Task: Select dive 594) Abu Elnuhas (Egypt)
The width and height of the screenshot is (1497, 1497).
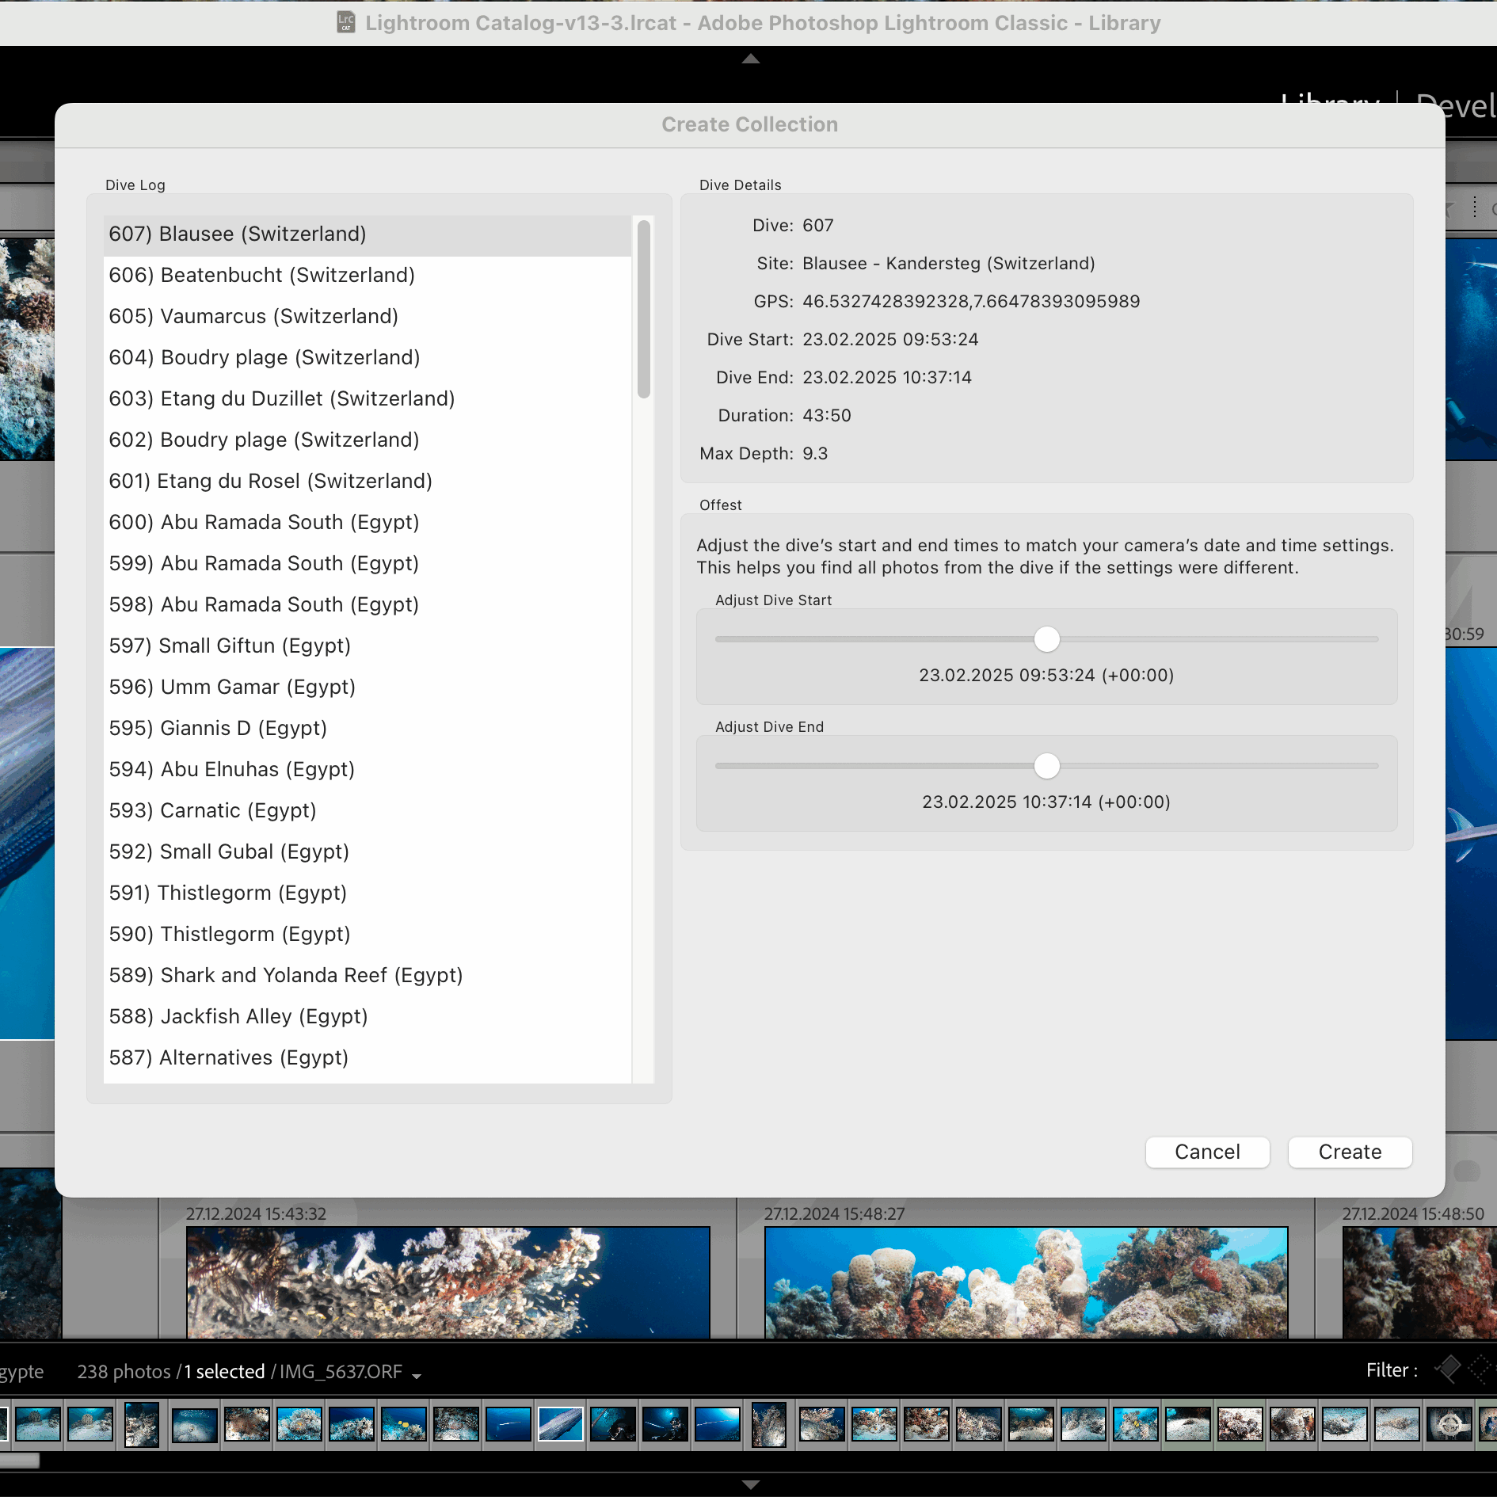Action: pyautogui.click(x=368, y=770)
